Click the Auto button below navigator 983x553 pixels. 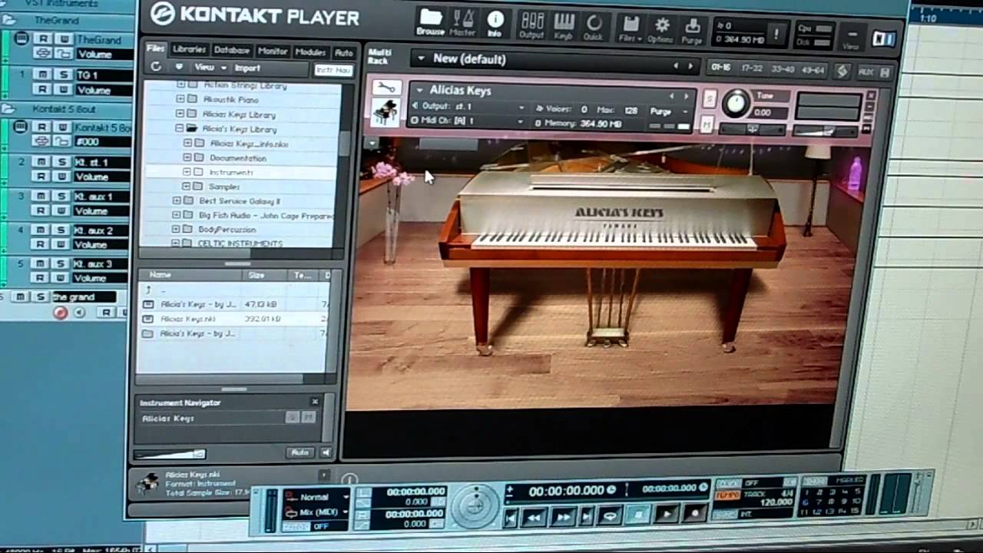coord(300,452)
